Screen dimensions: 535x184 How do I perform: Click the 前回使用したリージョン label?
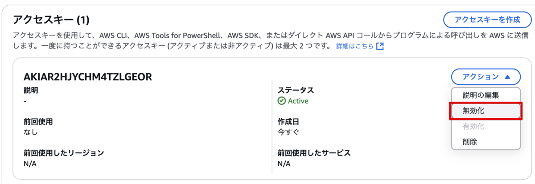[x=64, y=153]
